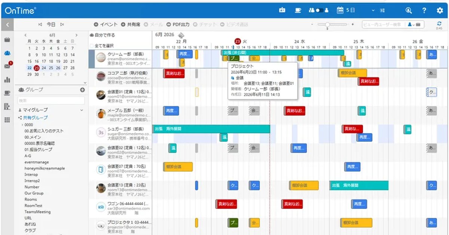This screenshot has height=235, width=449.
Task: Open the settings gear icon
Action: pos(440,10)
